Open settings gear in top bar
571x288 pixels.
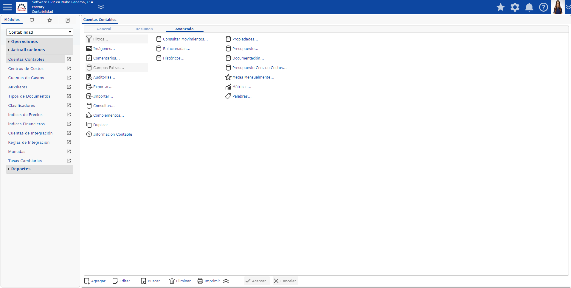pos(515,7)
